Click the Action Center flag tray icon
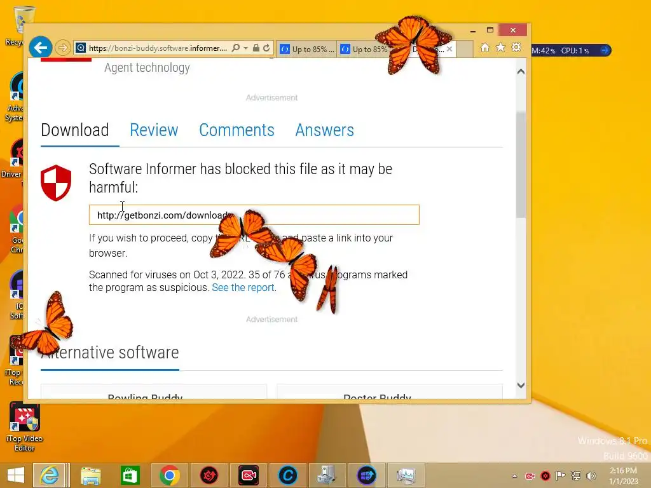This screenshot has height=488, width=651. click(x=561, y=476)
